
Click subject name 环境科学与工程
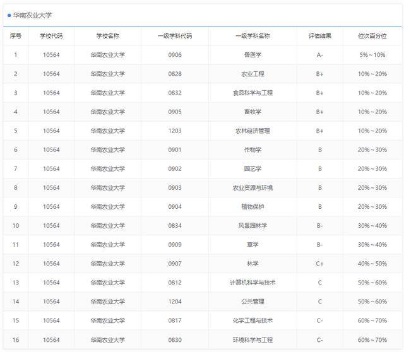(252, 340)
